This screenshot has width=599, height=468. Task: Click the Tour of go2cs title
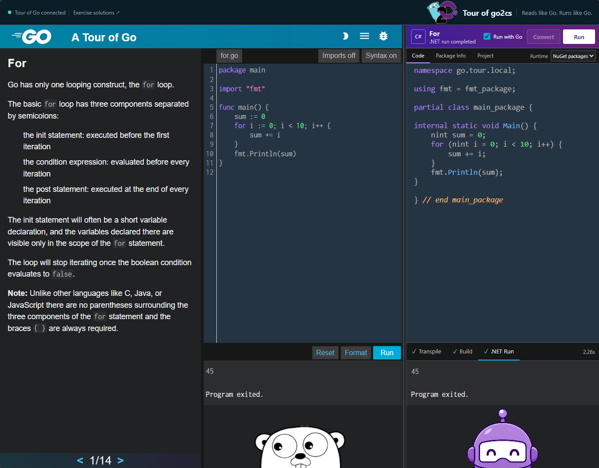click(x=487, y=13)
